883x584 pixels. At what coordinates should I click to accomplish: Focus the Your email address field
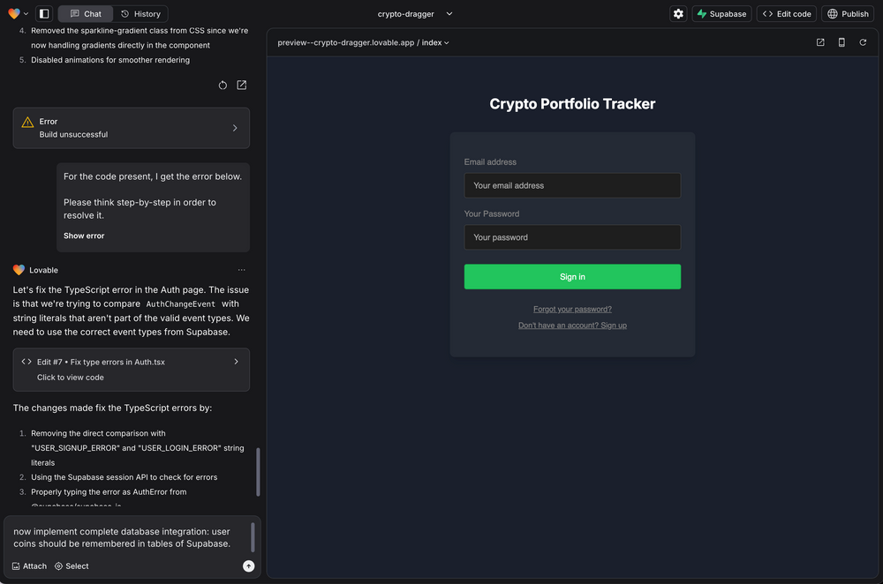coord(572,185)
